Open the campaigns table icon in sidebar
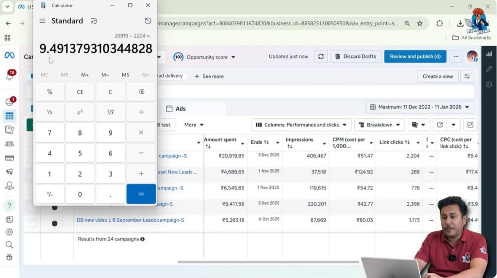This screenshot has width=497, height=278. [x=10, y=116]
